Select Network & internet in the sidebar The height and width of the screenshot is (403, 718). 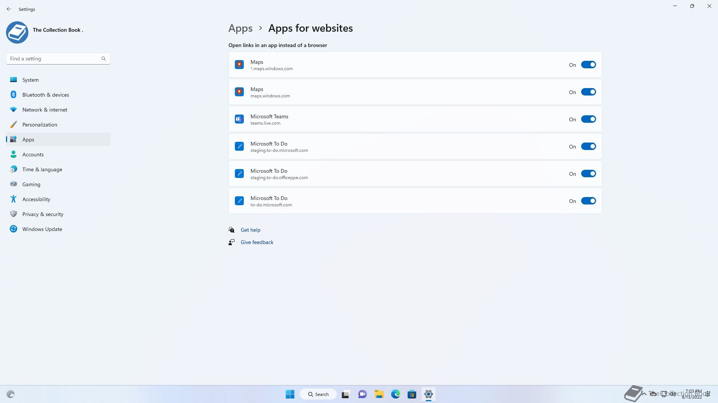tap(58, 110)
